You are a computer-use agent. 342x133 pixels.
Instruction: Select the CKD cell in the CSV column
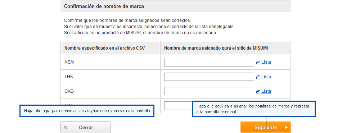[x=111, y=91]
